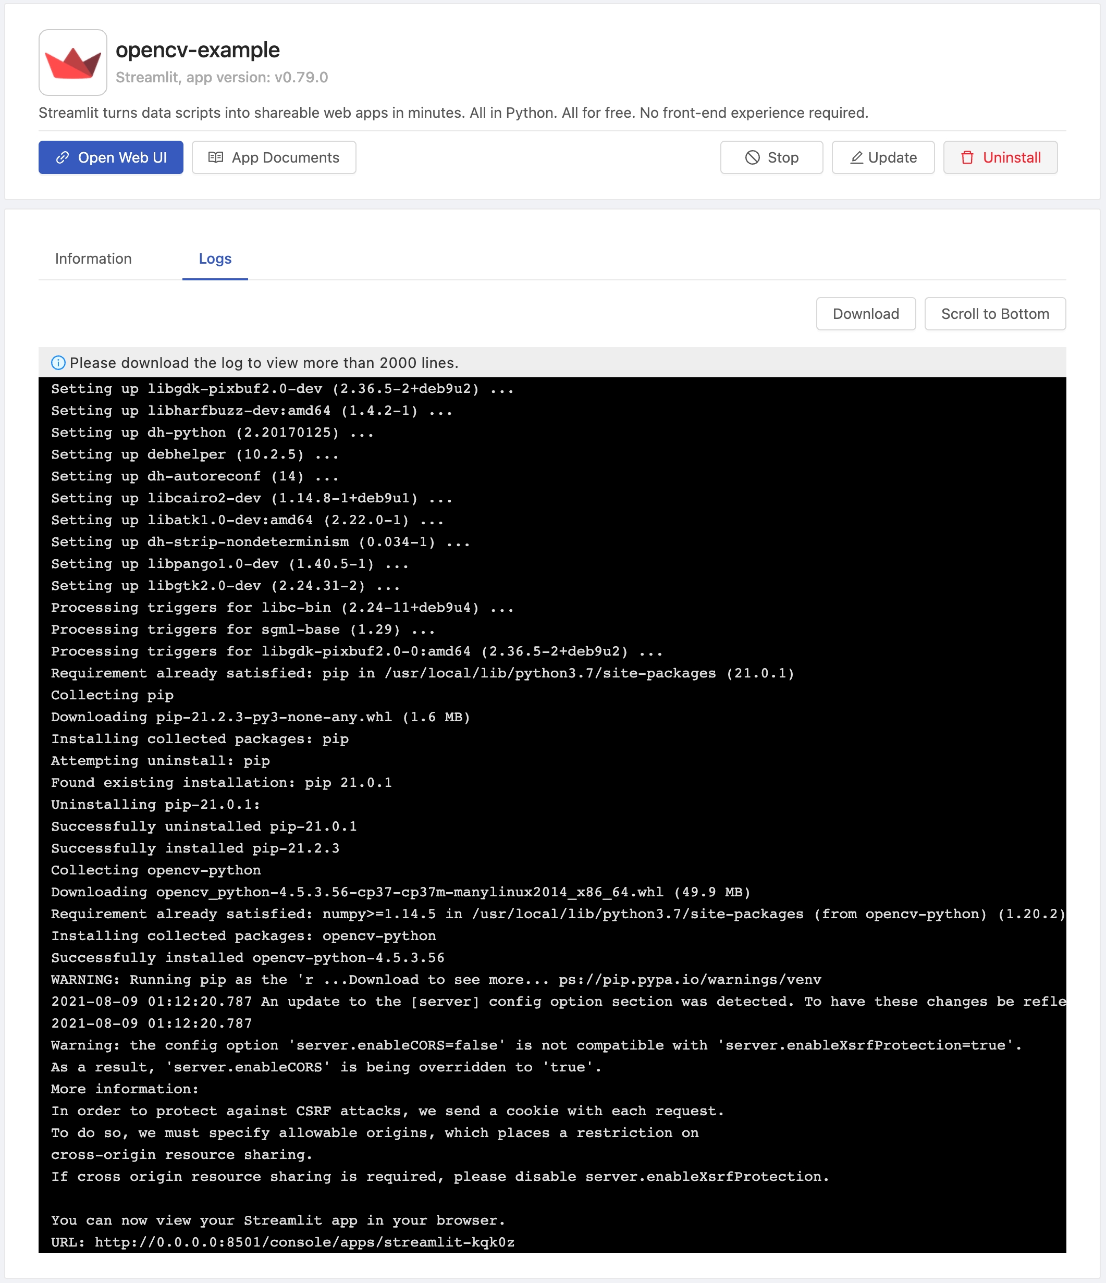Click 'Successfully installed pip-21.2.3' line
Screen dimensions: 1106x1283
click(195, 848)
